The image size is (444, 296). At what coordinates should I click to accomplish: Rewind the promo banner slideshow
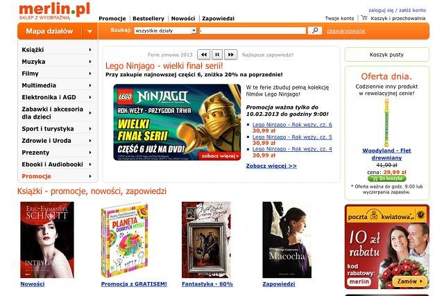(x=203, y=55)
